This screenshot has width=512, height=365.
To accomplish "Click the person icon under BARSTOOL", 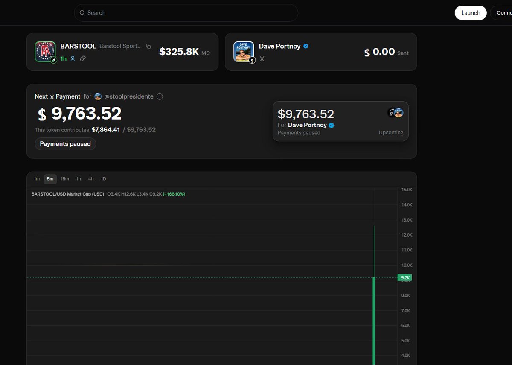I will coord(73,58).
